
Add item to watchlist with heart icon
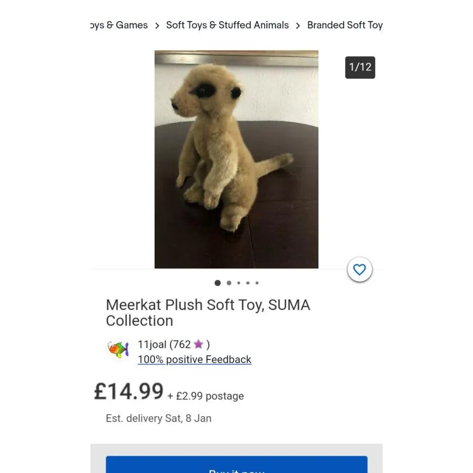(x=359, y=270)
